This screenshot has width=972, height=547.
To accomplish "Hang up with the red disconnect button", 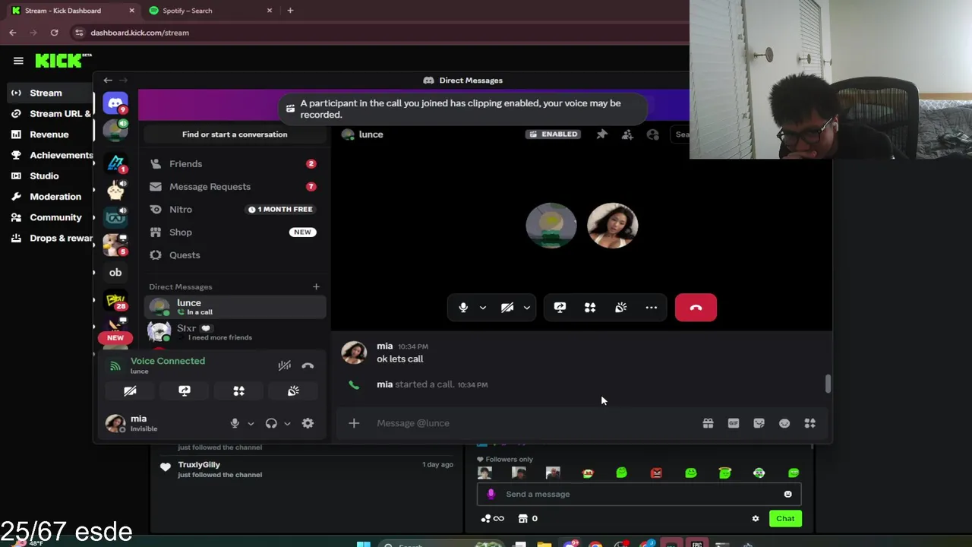I will click(696, 308).
